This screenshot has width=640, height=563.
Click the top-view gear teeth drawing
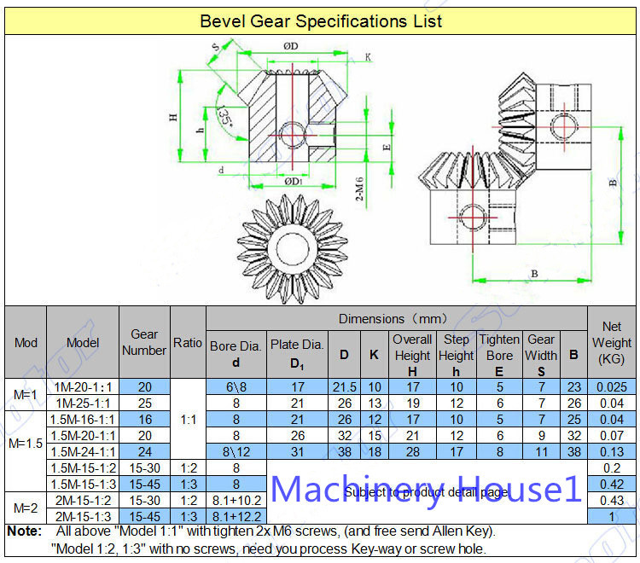click(x=293, y=249)
